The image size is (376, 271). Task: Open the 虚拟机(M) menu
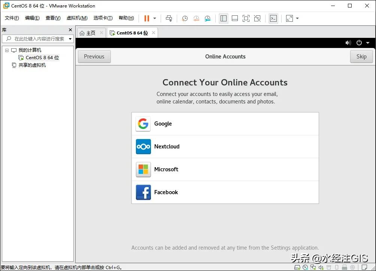77,18
